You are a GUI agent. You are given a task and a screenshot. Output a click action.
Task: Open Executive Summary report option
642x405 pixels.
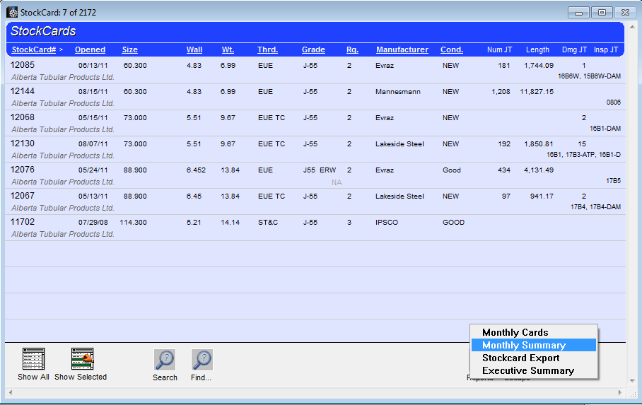527,370
